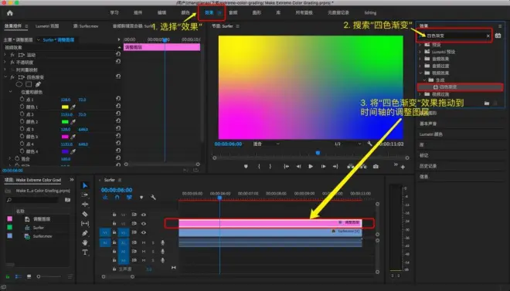Open the playback resolution 1/2 dropdown
The height and width of the screenshot is (291, 510).
click(x=348, y=144)
